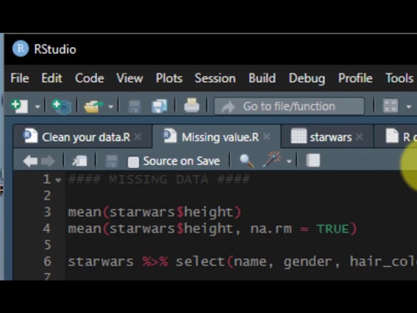Screen dimensions: 417x313
Task: Click on the code line mean(starwars$height)
Action: (x=154, y=212)
